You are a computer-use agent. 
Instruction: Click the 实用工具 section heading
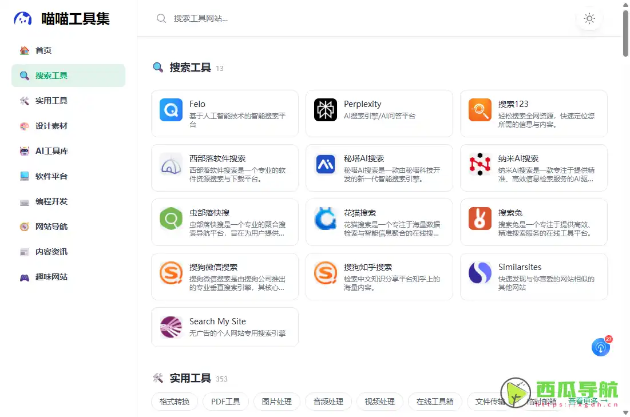pos(190,378)
